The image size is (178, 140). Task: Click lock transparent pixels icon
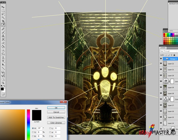[x=166, y=55]
